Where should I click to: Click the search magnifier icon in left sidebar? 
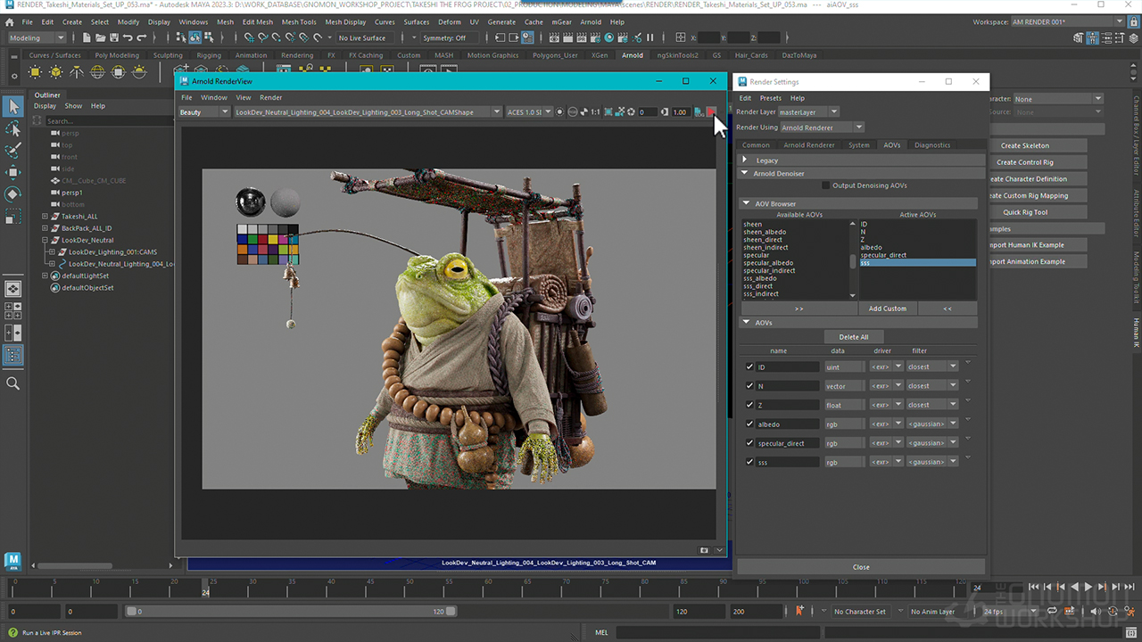(x=13, y=383)
